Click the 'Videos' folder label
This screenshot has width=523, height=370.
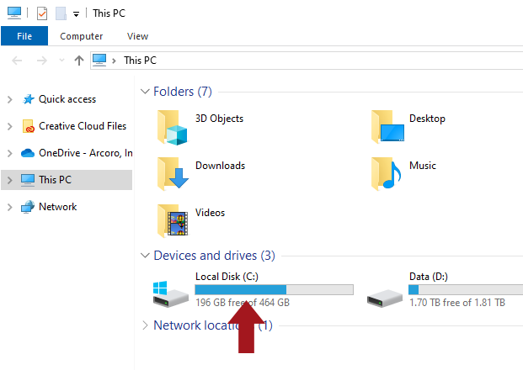[211, 213]
